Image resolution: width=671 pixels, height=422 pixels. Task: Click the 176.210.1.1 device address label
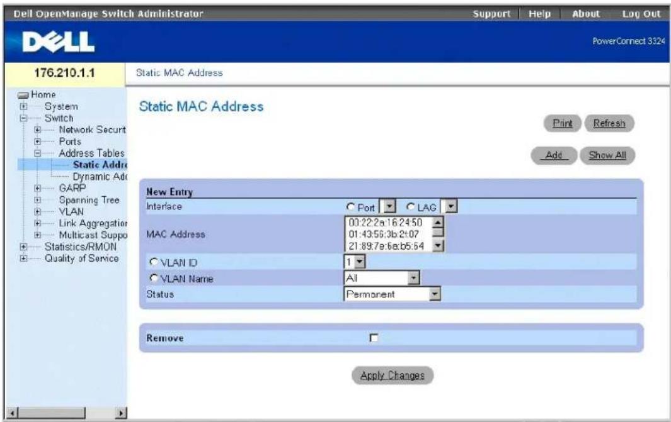[65, 72]
